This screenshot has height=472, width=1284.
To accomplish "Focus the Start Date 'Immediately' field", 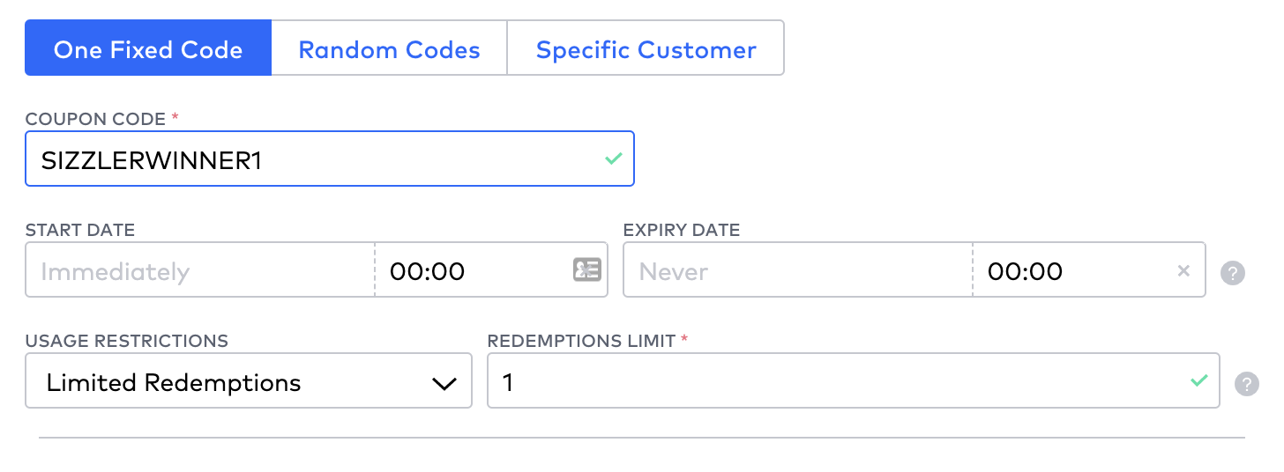I will (200, 270).
